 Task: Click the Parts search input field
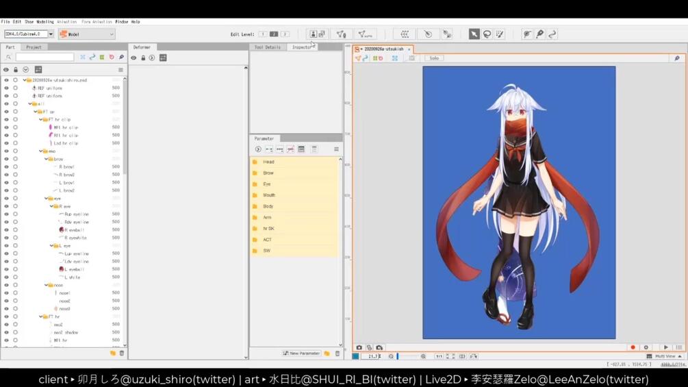pyautogui.click(x=44, y=57)
